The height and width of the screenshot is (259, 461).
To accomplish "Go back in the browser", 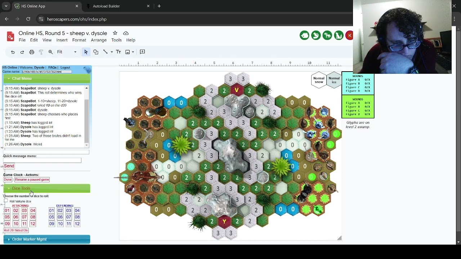I will coord(6,19).
